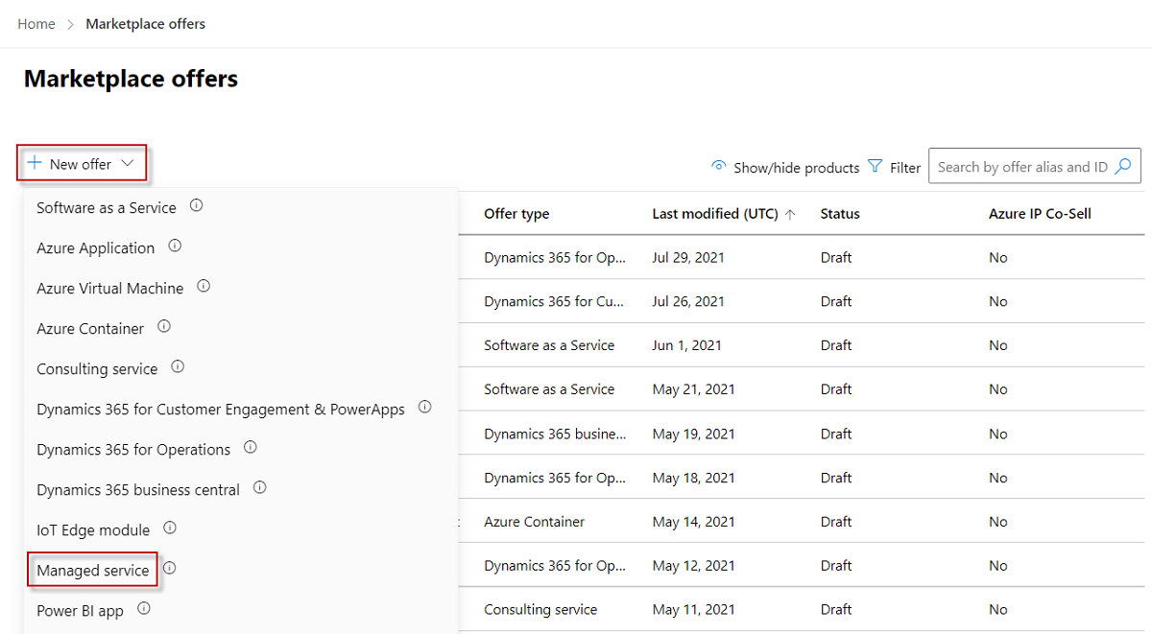
Task: Pick Dynamics 365 for Operations entry
Action: pyautogui.click(x=133, y=450)
